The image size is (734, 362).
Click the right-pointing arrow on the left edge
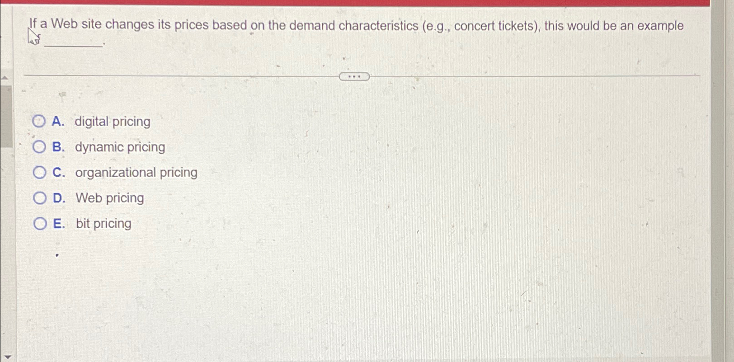[x=5, y=78]
